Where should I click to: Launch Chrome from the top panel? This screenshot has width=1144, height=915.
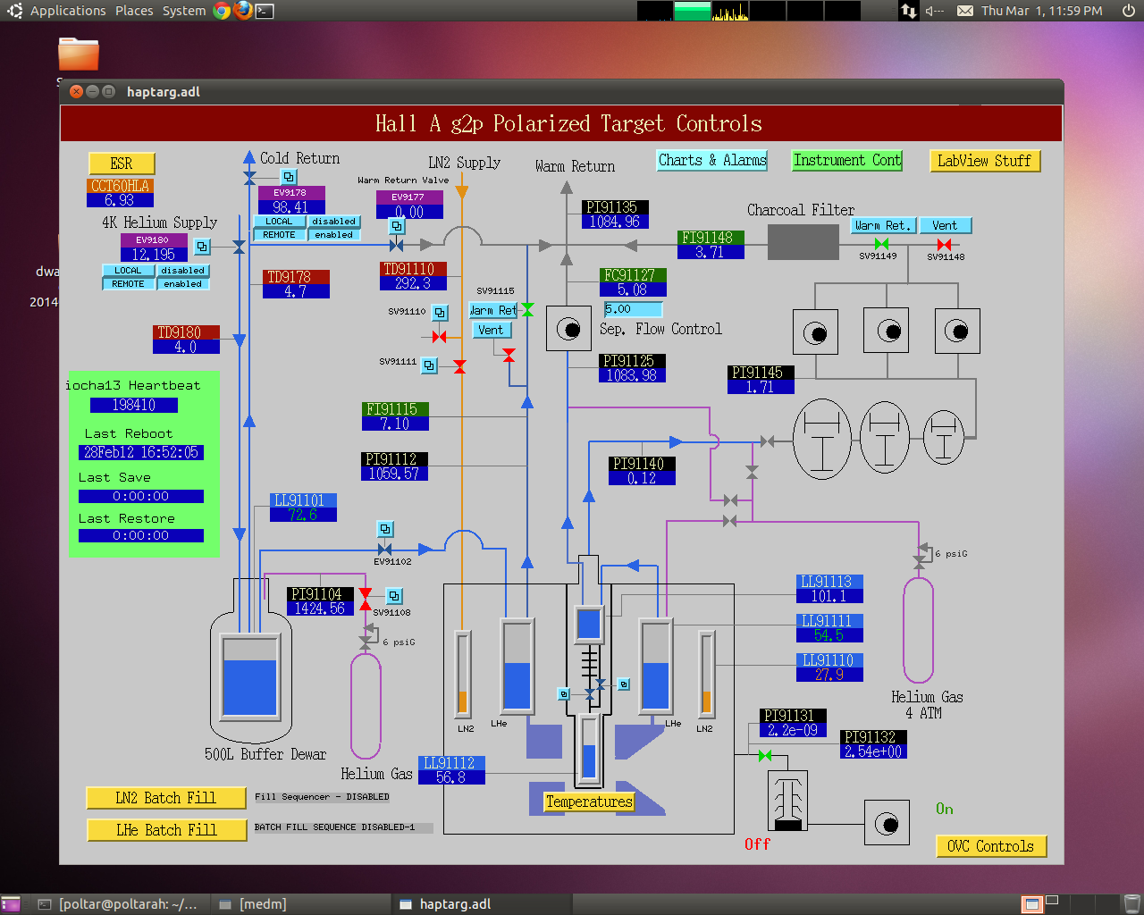click(223, 11)
